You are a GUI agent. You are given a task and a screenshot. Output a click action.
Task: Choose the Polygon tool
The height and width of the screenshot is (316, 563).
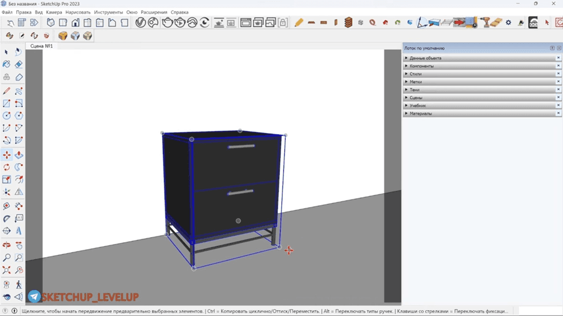18,115
